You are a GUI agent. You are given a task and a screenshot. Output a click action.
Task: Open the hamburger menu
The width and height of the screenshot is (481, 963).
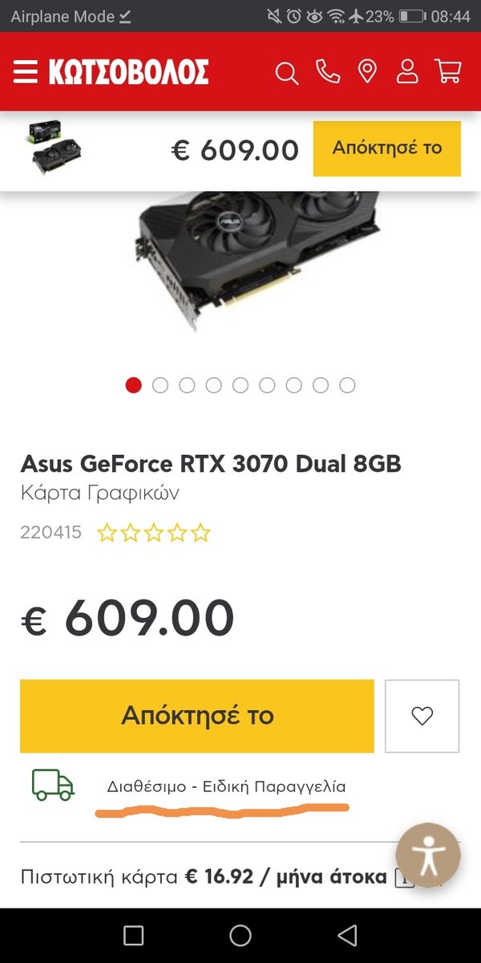point(25,72)
